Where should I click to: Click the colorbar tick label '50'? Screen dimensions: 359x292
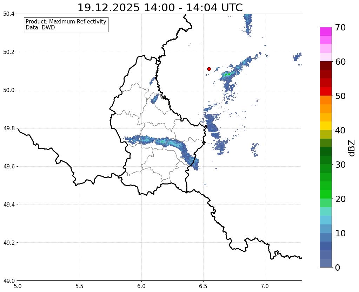(340, 96)
